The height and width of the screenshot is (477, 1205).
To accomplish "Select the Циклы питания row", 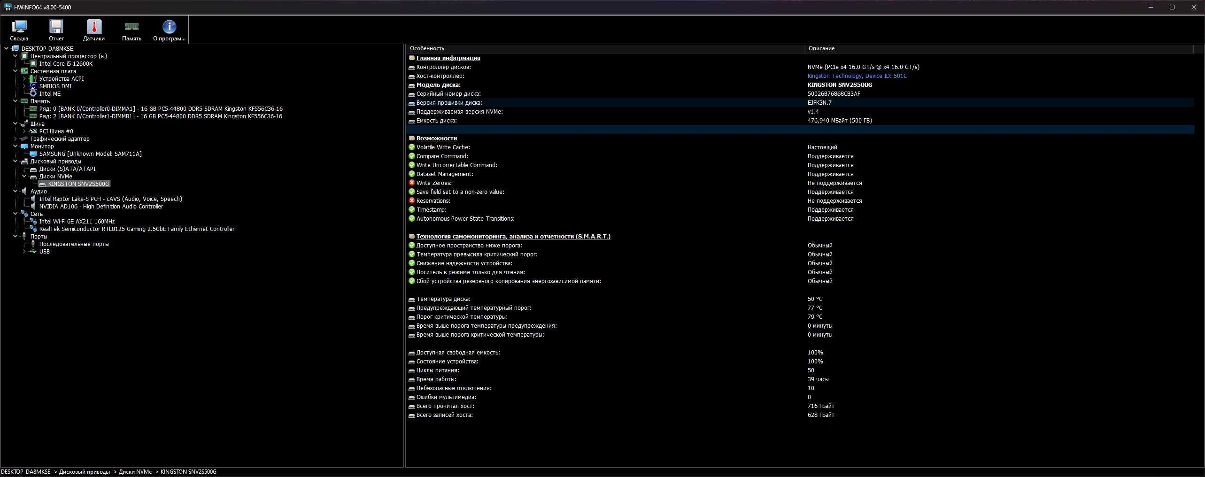I will click(x=800, y=370).
